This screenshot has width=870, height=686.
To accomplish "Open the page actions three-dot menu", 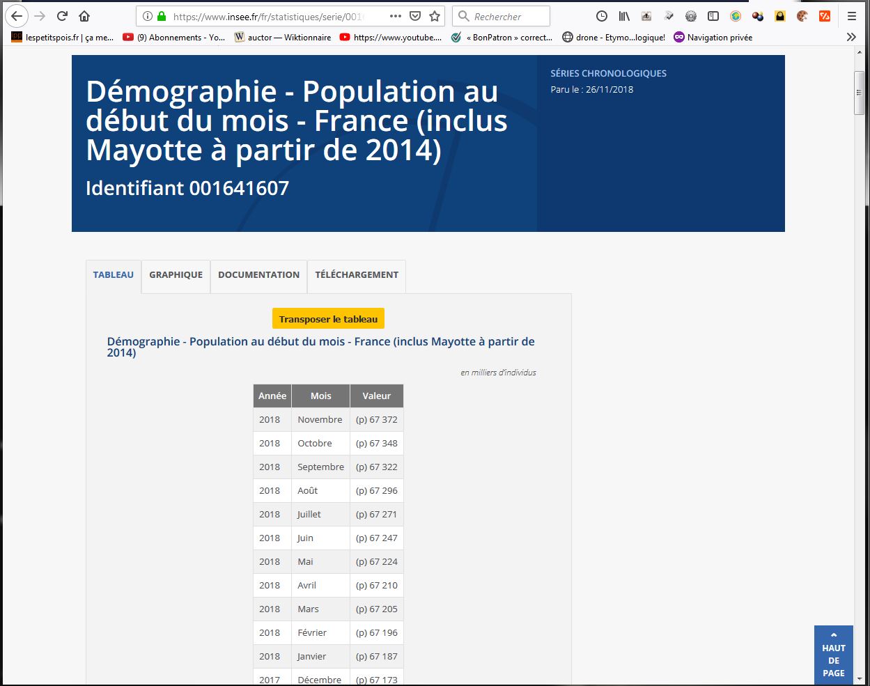I will (x=395, y=16).
